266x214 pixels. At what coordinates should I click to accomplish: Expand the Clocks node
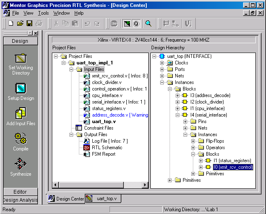(162, 63)
